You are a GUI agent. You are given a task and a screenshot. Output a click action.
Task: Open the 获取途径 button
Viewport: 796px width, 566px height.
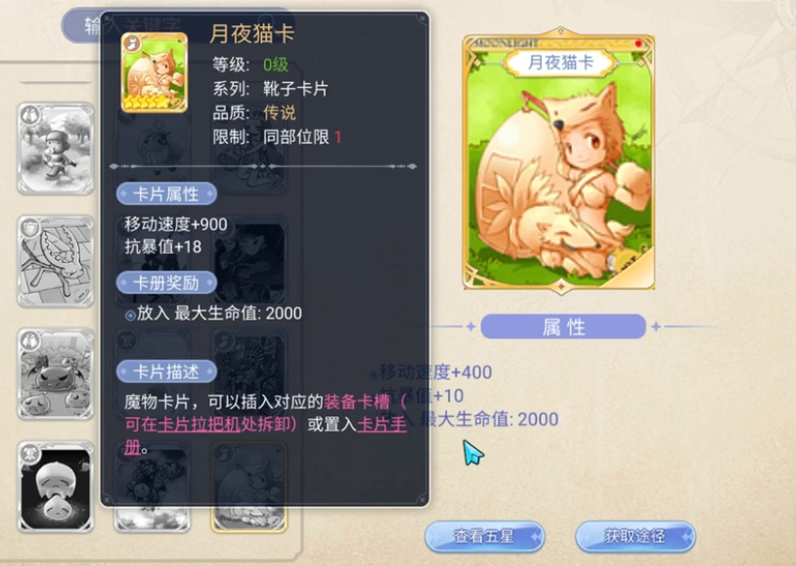[x=635, y=536]
